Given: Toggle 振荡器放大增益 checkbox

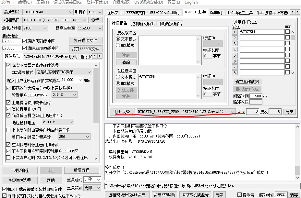Looking at the screenshot, I should 8,88.
